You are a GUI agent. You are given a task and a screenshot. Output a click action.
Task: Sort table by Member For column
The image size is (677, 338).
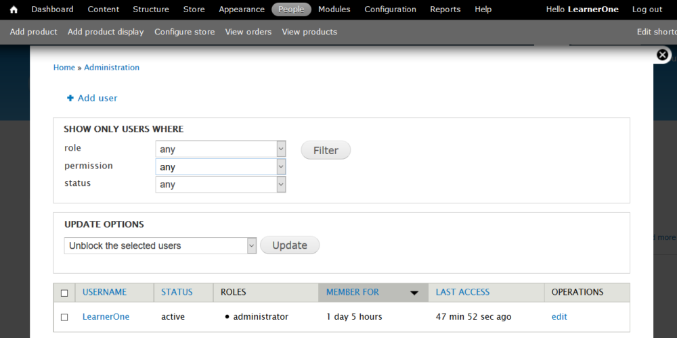pyautogui.click(x=353, y=292)
